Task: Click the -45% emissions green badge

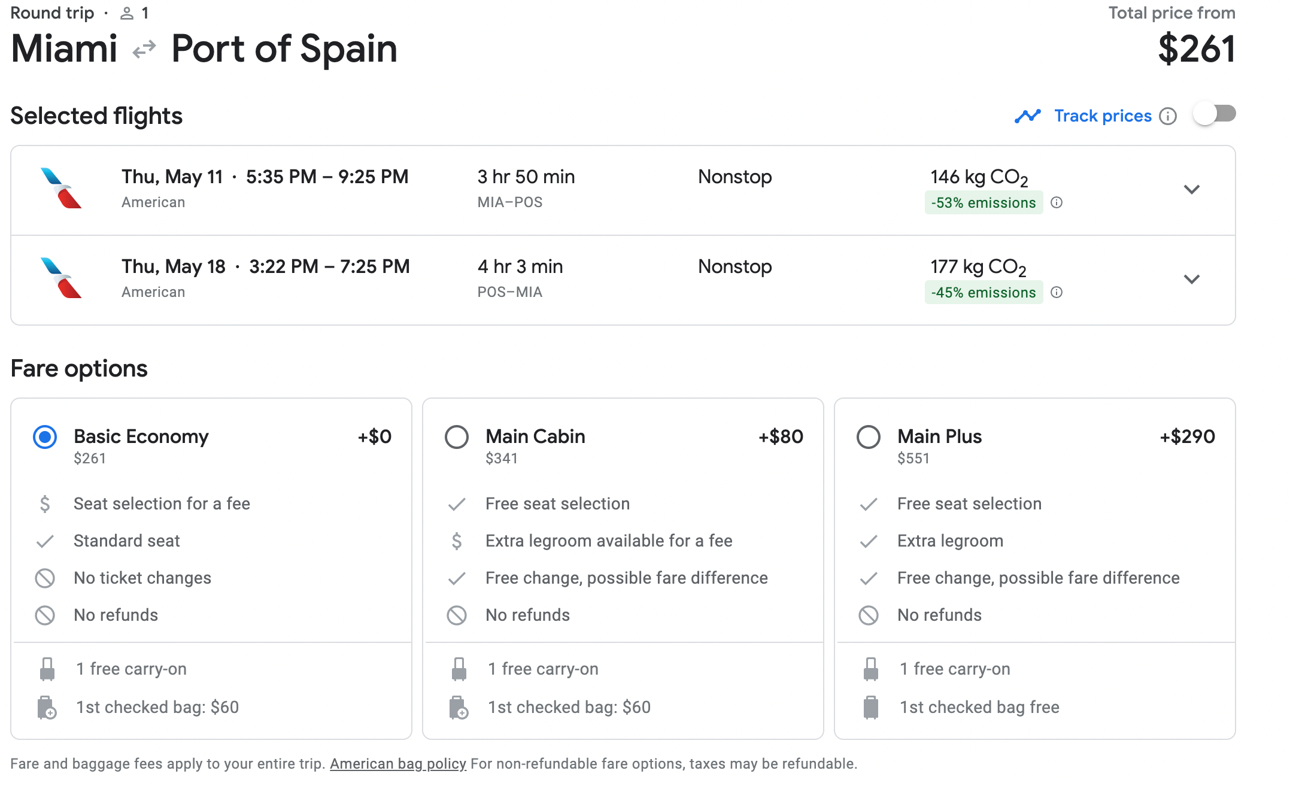Action: [983, 293]
